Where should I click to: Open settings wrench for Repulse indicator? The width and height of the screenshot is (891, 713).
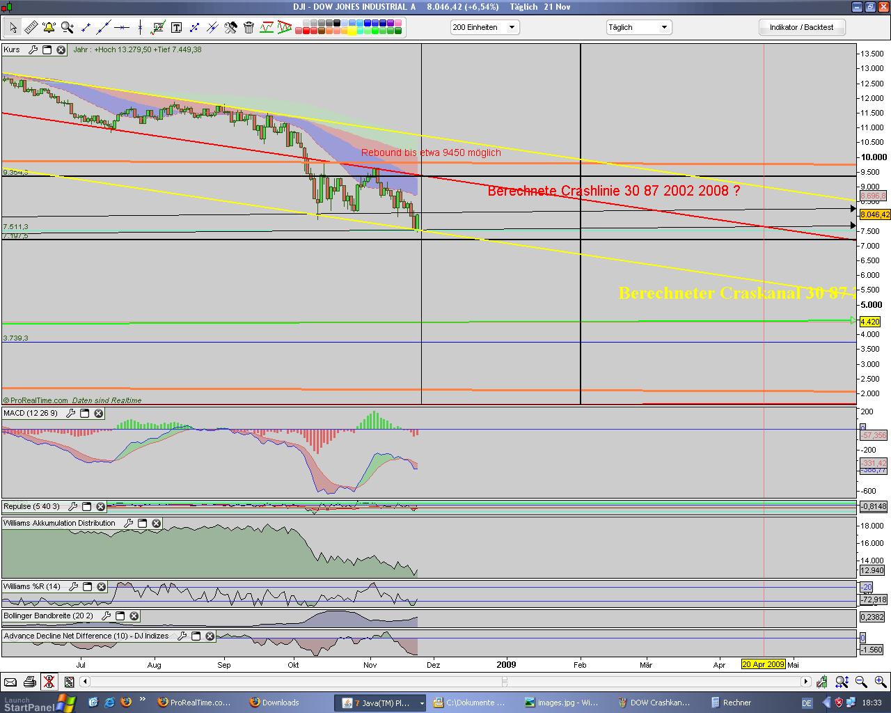[72, 507]
